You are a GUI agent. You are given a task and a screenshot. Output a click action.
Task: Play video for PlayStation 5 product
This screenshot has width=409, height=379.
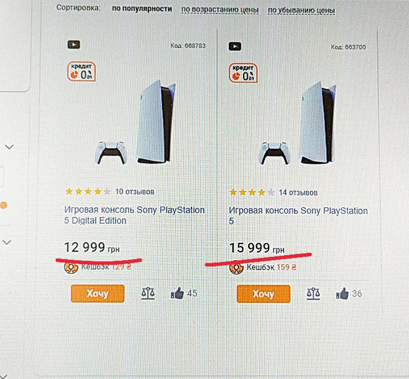tap(235, 47)
